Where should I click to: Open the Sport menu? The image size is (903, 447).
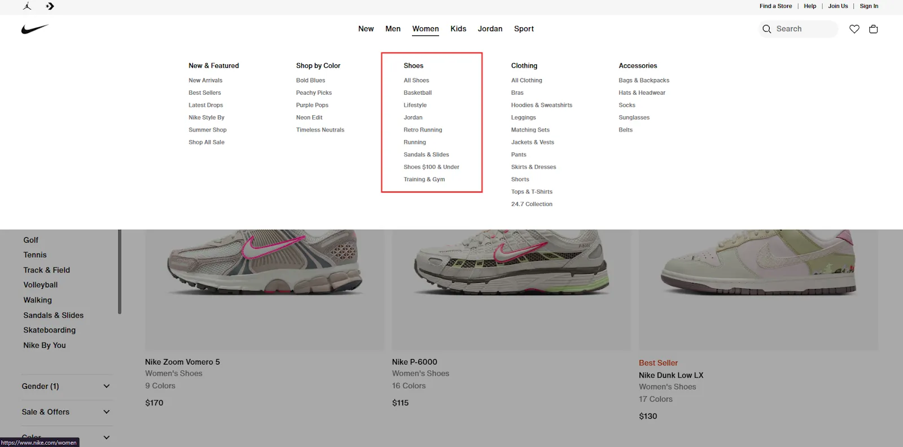pos(524,29)
